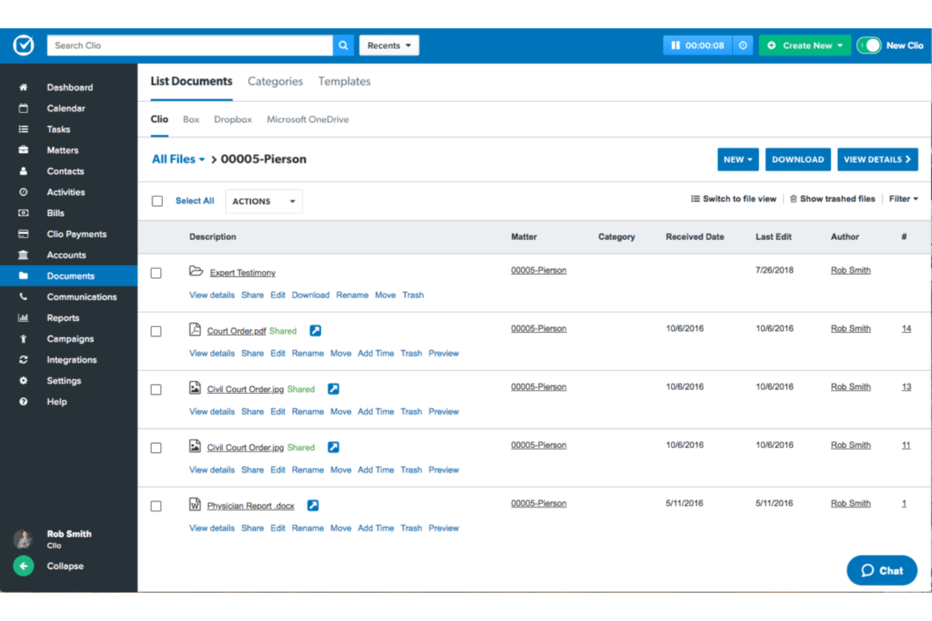Open the Recents dropdown

389,45
